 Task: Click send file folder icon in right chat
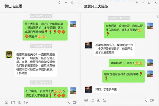click(92, 100)
